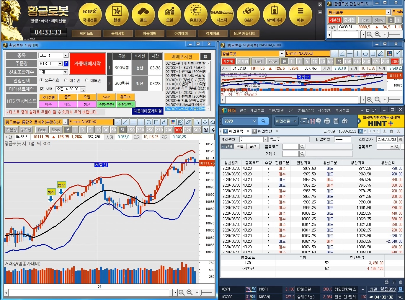Select the rectangle drawing tool in main chart
Screen dimensions: 405x300
[156, 122]
